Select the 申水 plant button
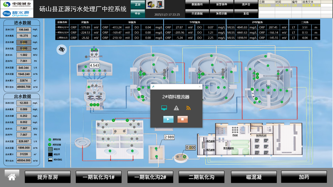Image resolution: width=333 pixels, height=187 pixels. [138, 13]
